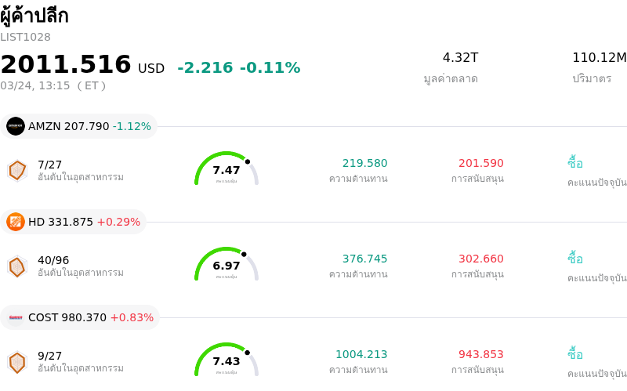Click the COST 7.43 score gauge

(x=227, y=360)
